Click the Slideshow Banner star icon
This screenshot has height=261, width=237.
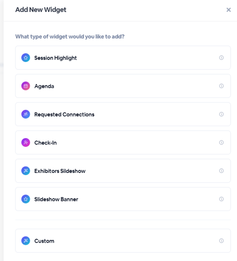point(25,199)
